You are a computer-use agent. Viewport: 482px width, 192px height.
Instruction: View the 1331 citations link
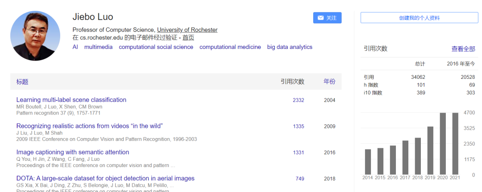coord(299,152)
